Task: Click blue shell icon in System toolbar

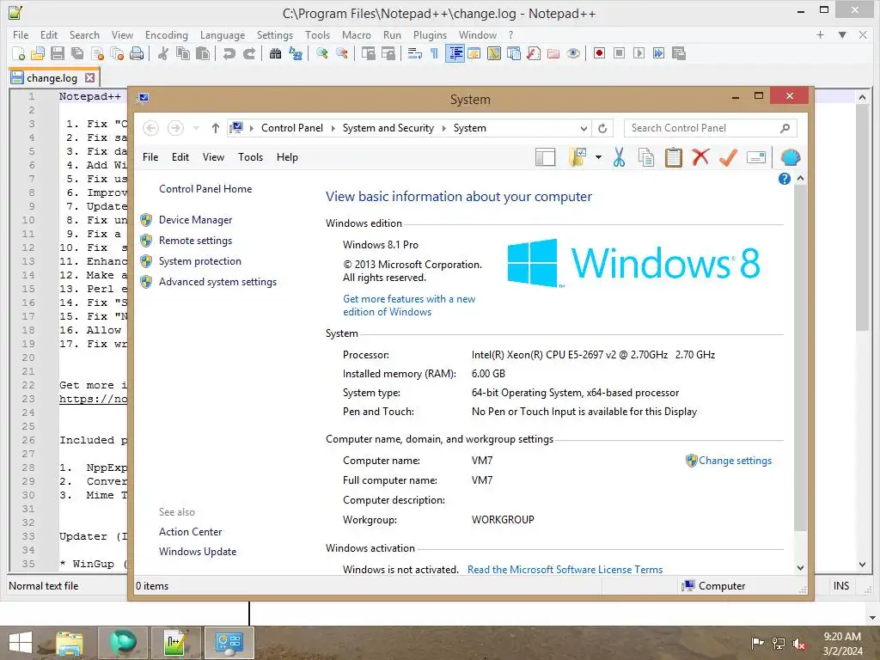Action: (791, 158)
